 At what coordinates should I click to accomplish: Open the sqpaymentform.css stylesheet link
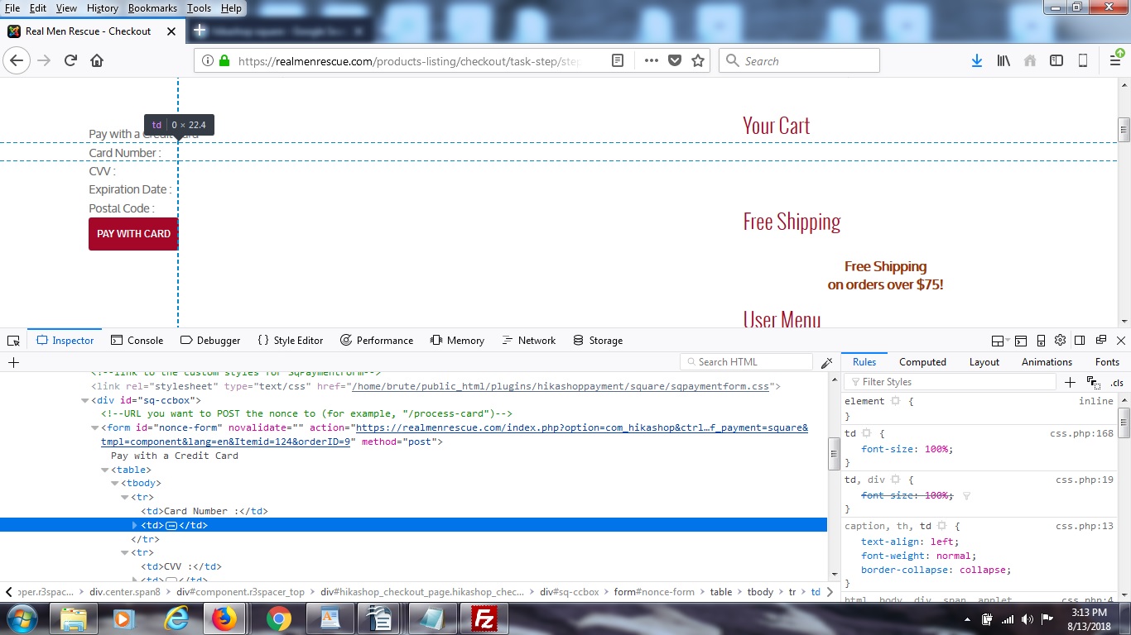(x=561, y=386)
